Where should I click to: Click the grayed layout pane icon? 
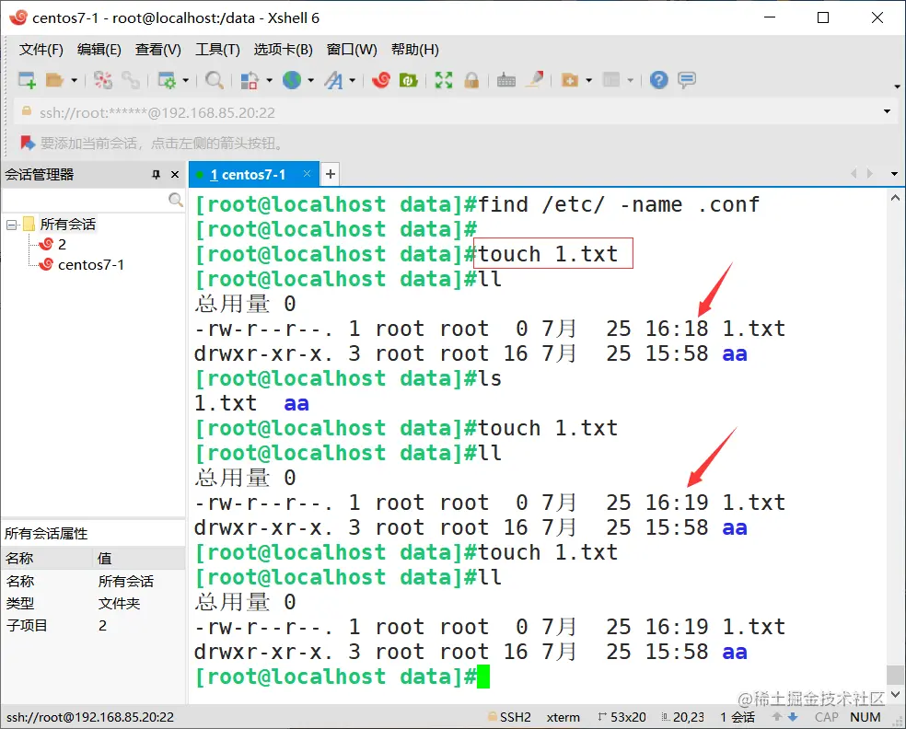pyautogui.click(x=611, y=80)
